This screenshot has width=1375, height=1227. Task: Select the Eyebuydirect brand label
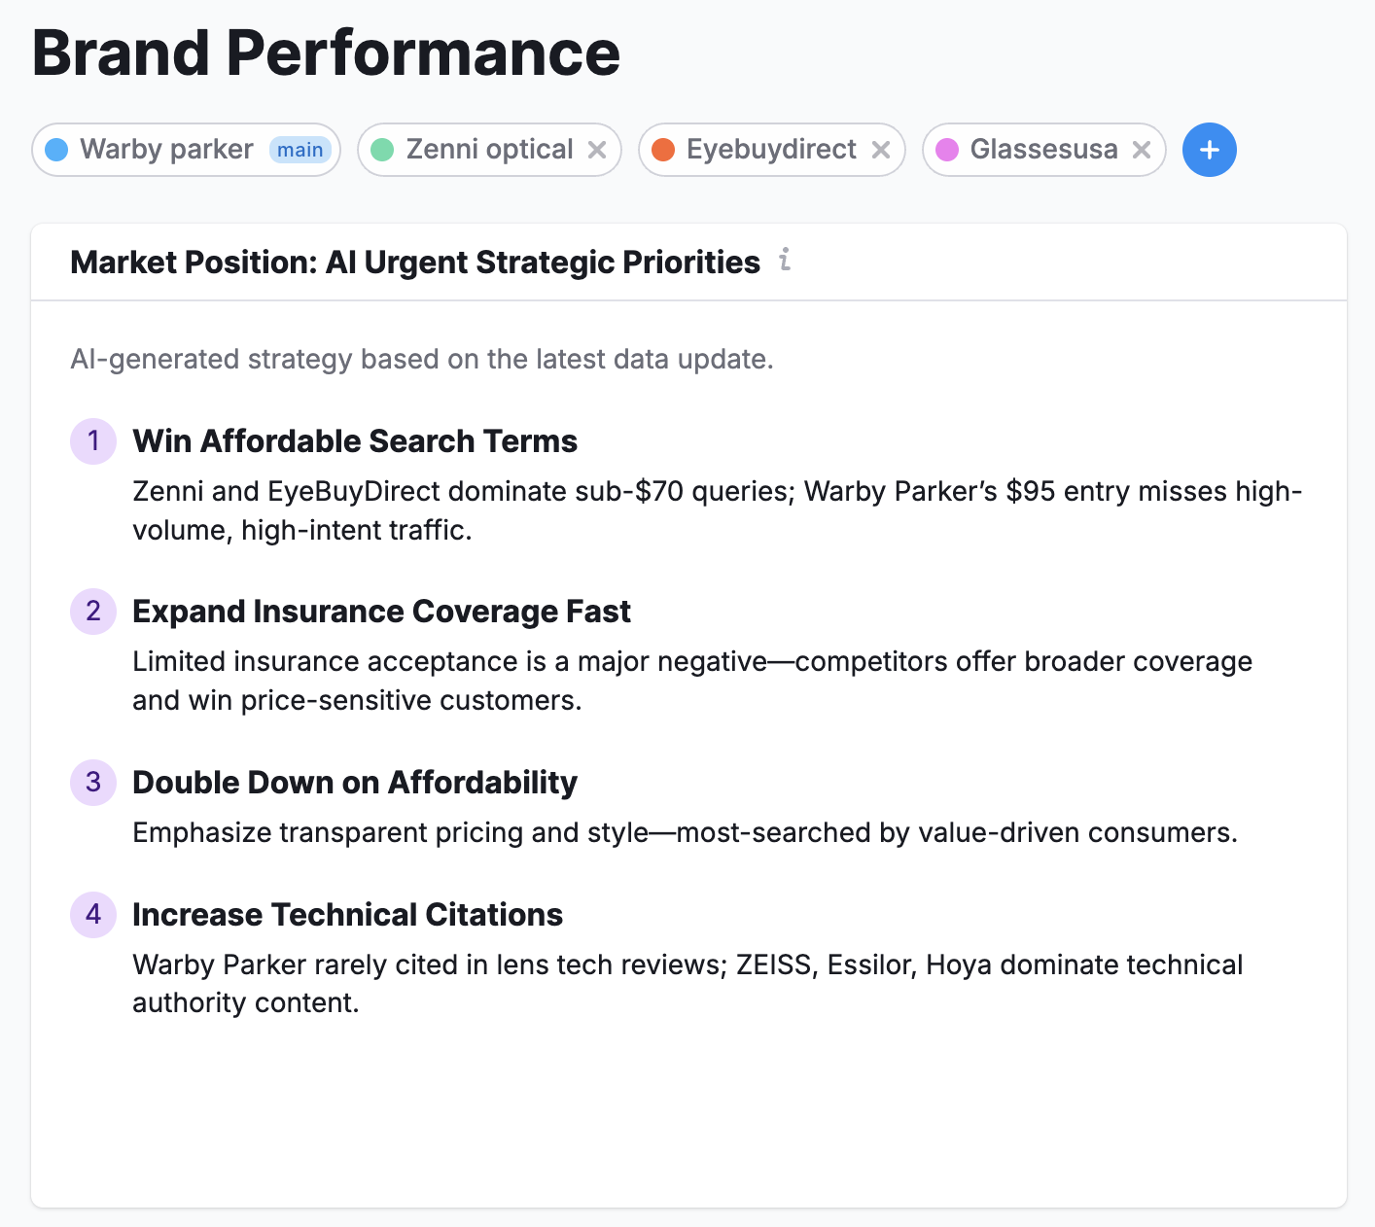pos(771,150)
